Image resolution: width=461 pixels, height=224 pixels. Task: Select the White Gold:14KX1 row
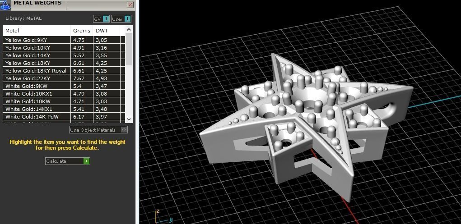pos(64,109)
